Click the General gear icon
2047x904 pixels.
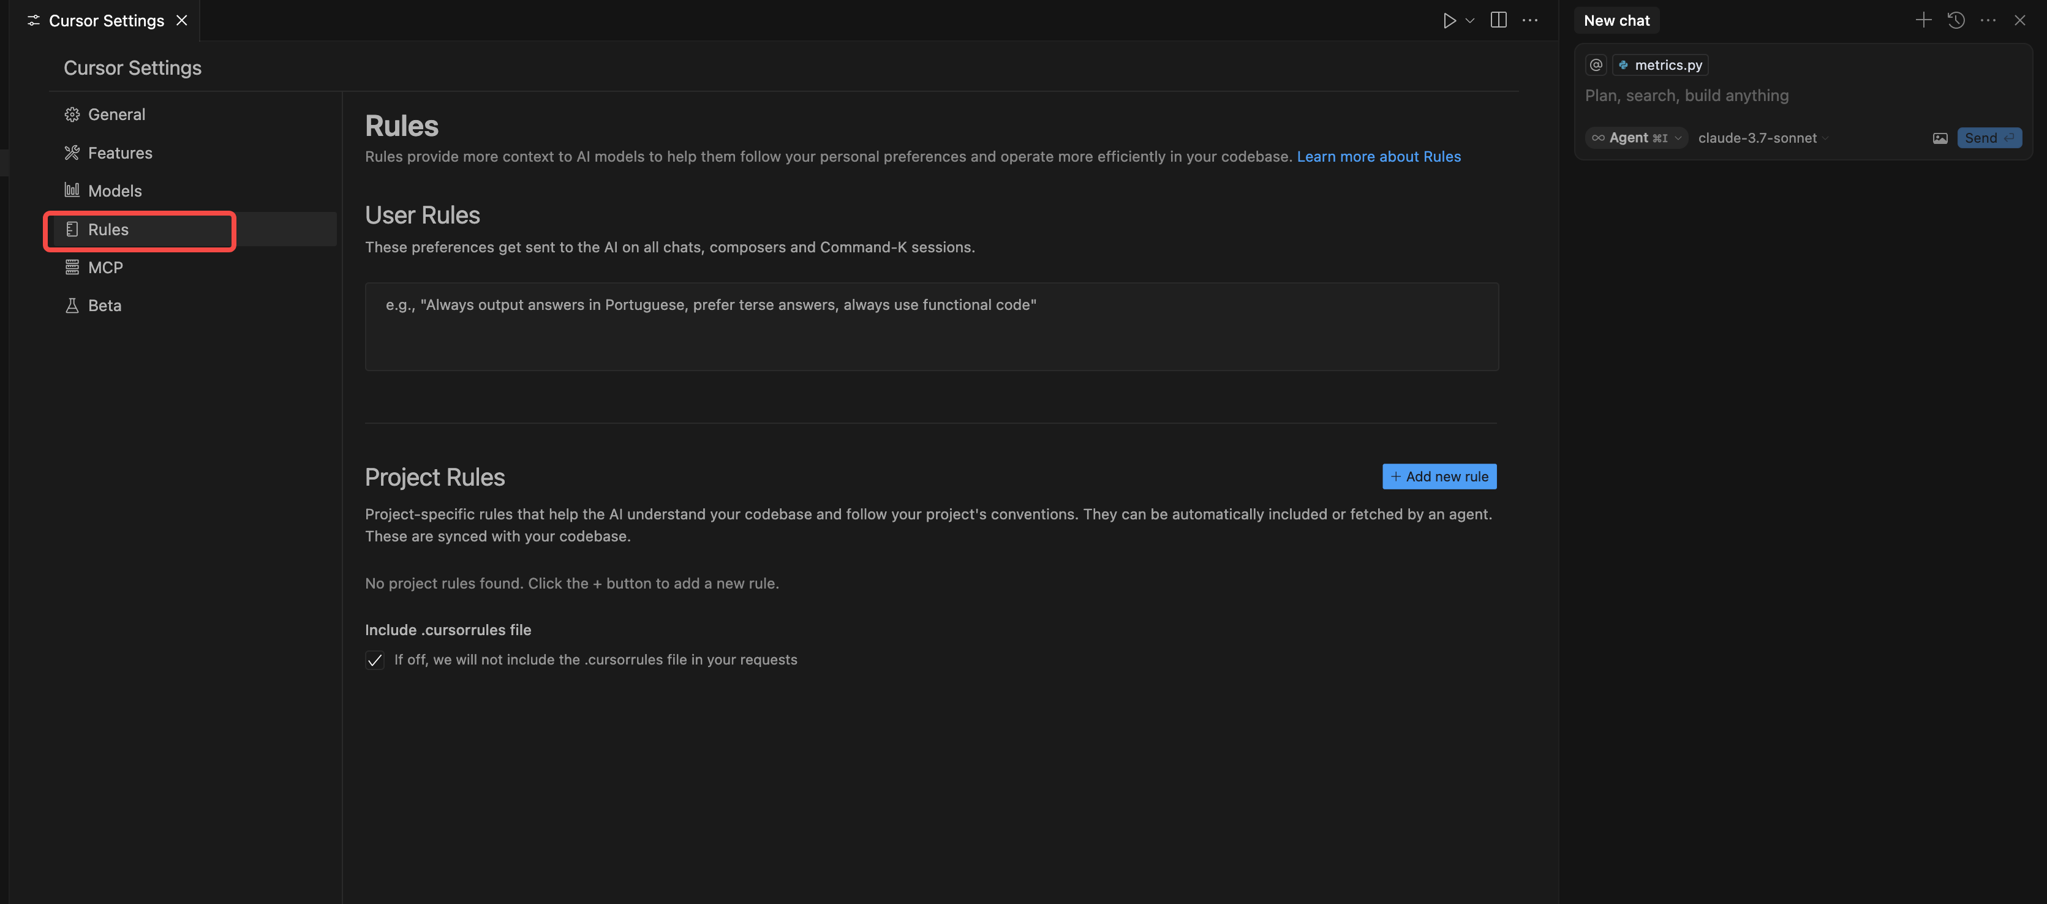pyautogui.click(x=72, y=115)
